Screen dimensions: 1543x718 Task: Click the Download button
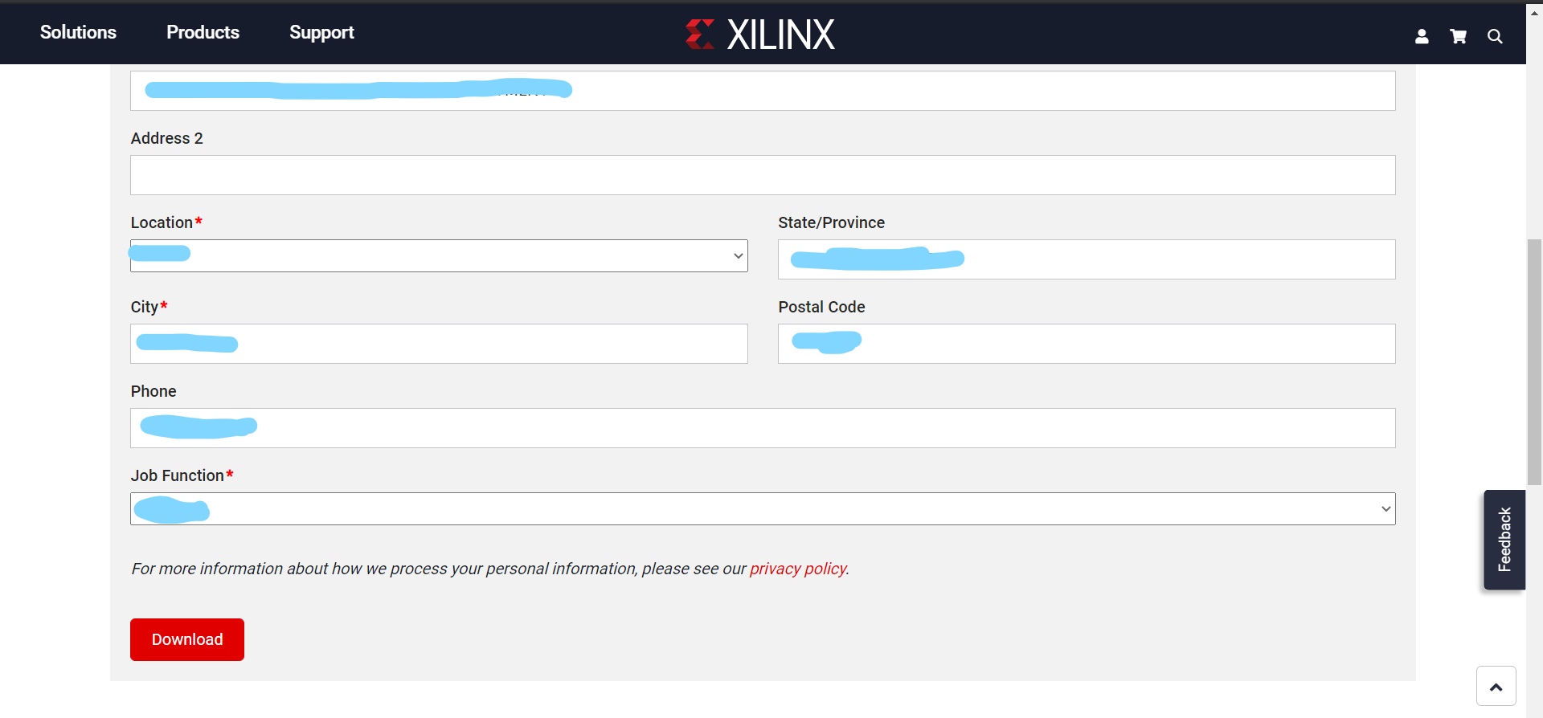(187, 639)
